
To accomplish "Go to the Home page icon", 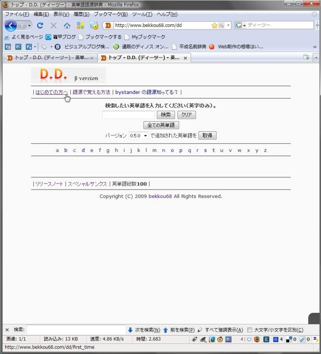I will point(67,25).
